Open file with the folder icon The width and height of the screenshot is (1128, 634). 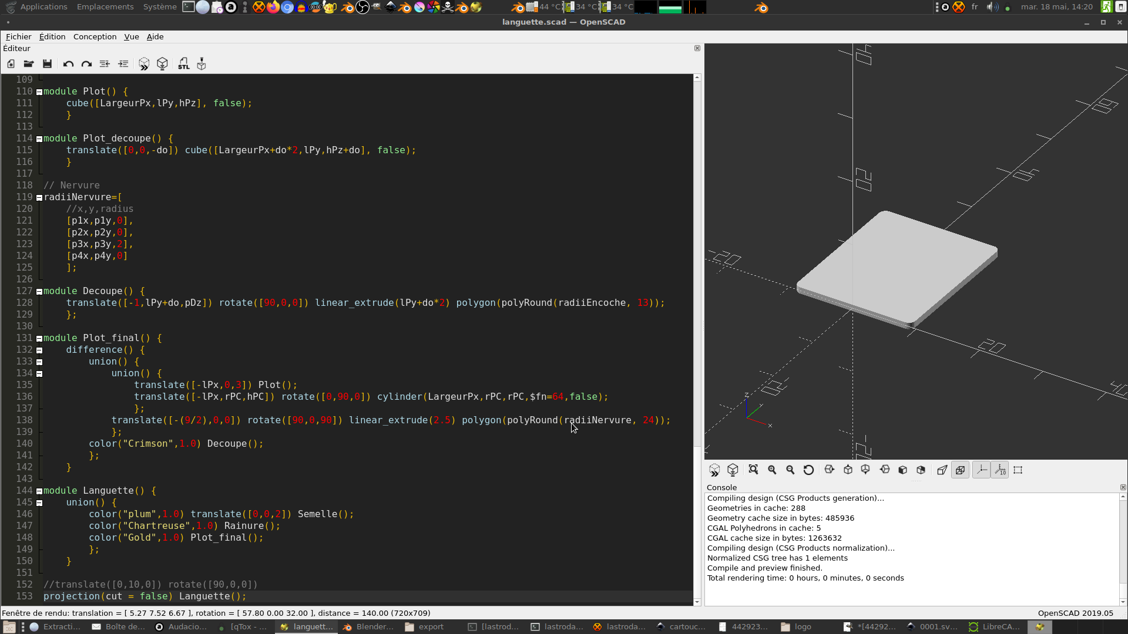pos(28,64)
